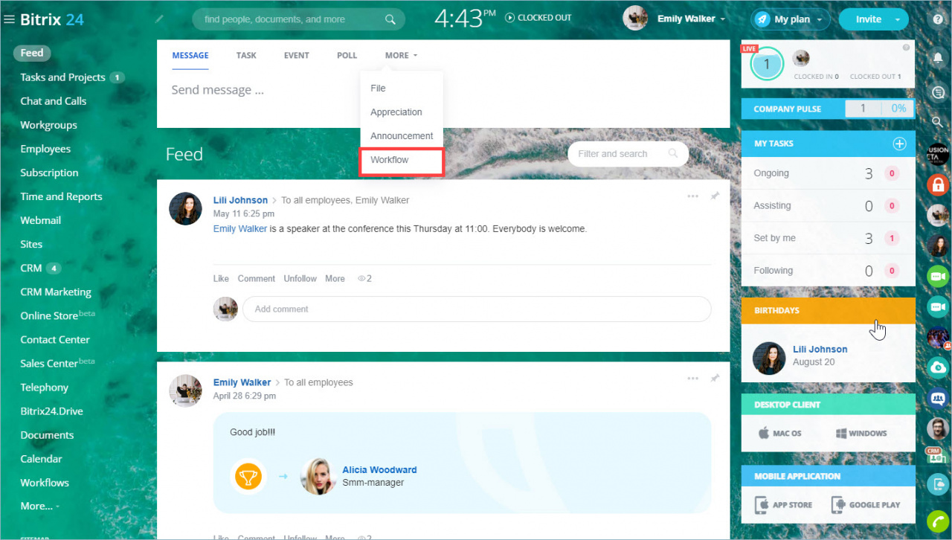Screen dimensions: 952x540
Task: Open the teal cloud icon in right rail
Action: (938, 367)
